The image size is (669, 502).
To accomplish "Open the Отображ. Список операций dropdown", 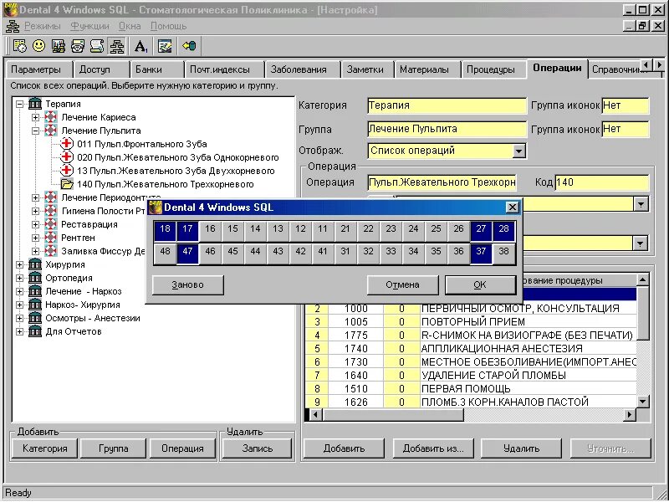I will point(518,151).
